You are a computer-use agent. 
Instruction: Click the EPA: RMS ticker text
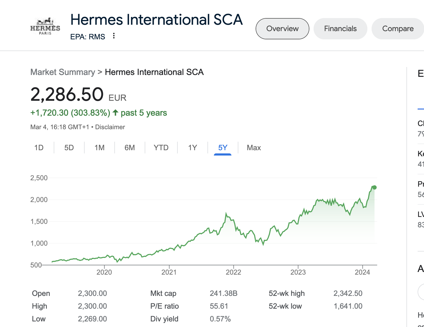(x=88, y=37)
